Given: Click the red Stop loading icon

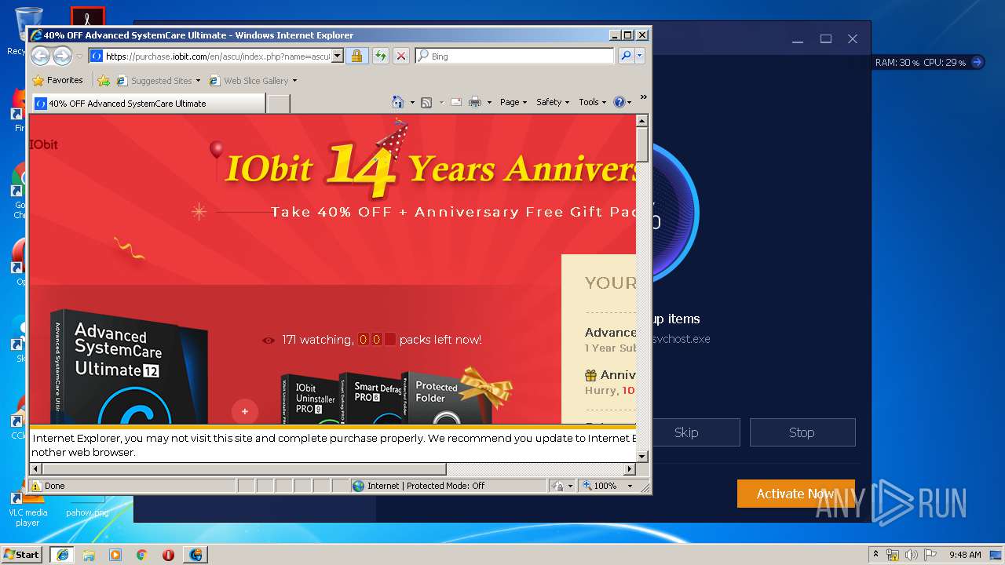Looking at the screenshot, I should [400, 56].
